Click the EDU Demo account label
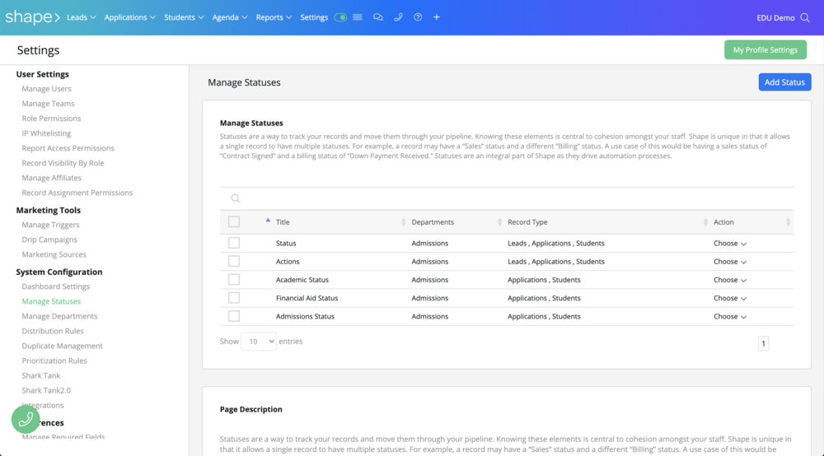This screenshot has width=824, height=456. tap(775, 18)
